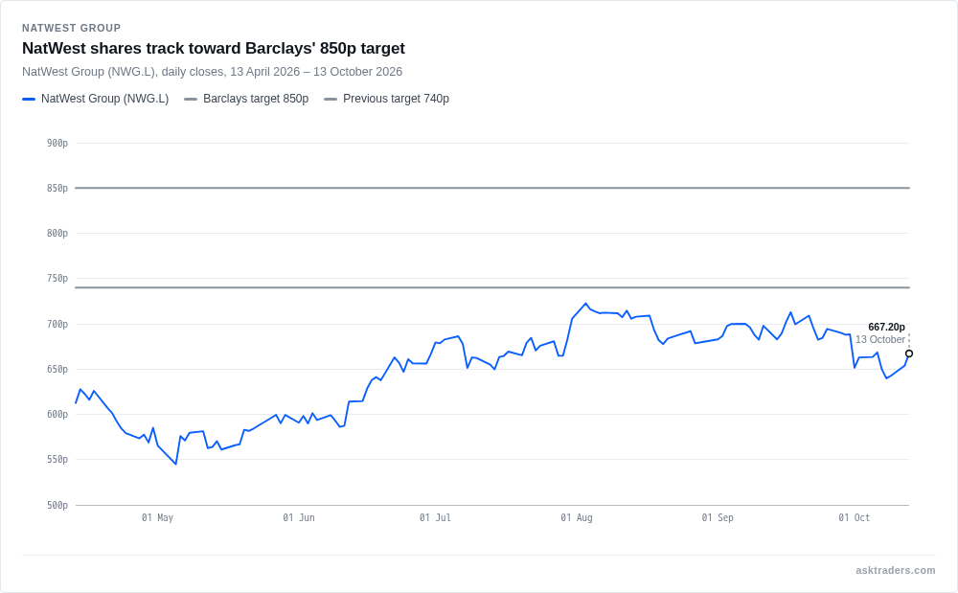Click the 667.20p value label

point(886,328)
